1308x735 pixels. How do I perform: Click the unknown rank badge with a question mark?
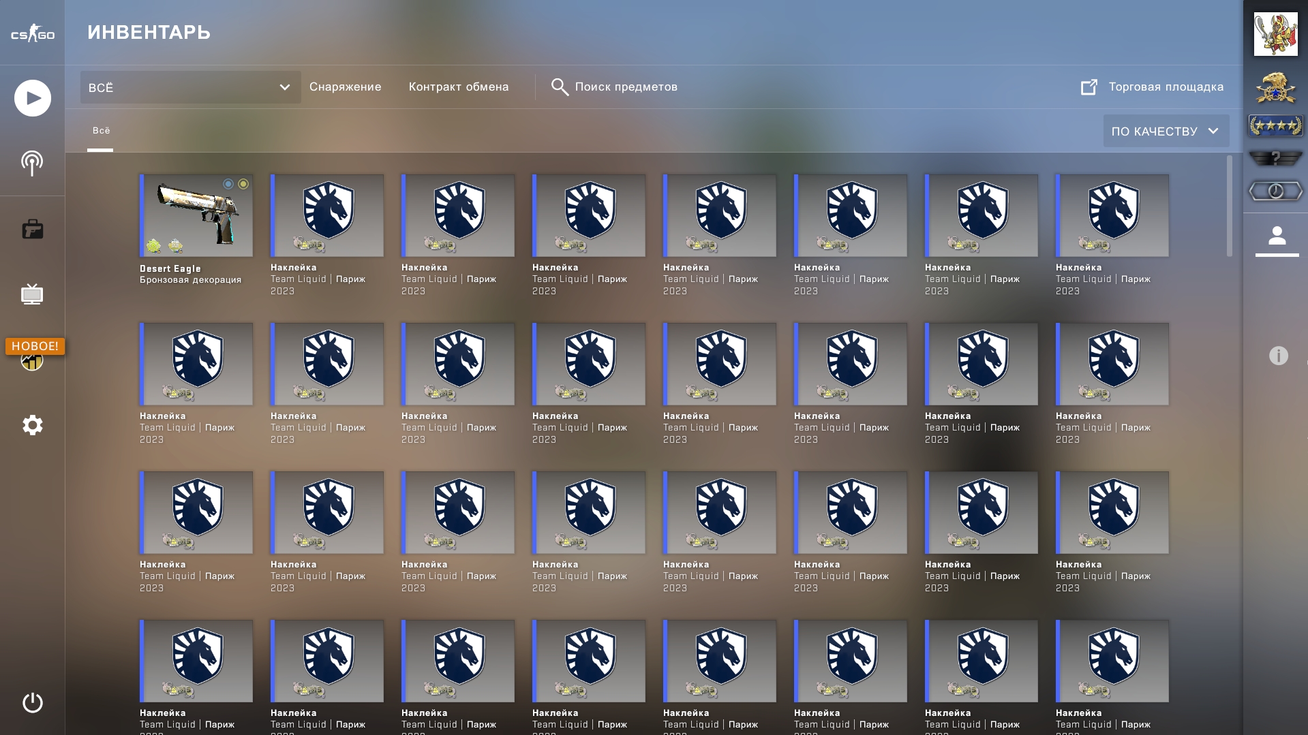[x=1275, y=158]
